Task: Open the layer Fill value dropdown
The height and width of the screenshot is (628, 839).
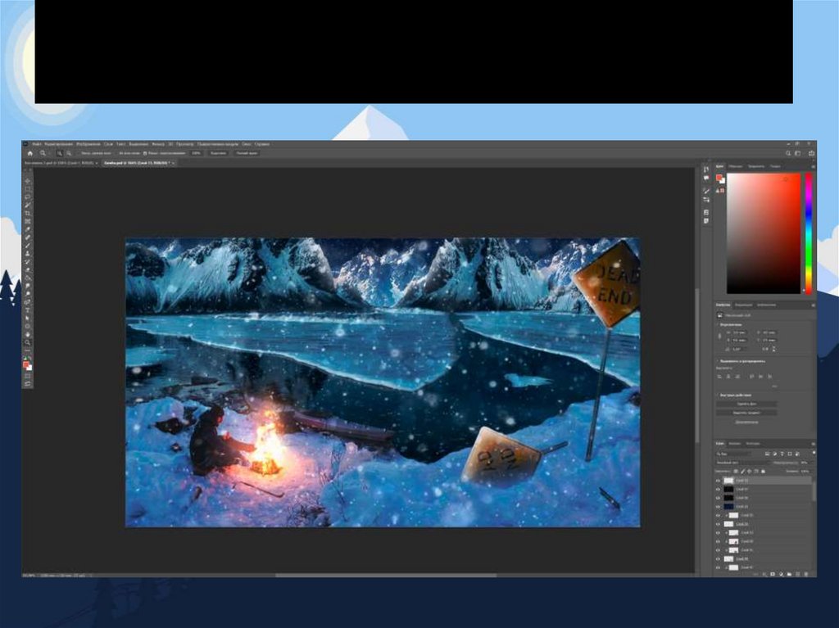Action: 806,472
